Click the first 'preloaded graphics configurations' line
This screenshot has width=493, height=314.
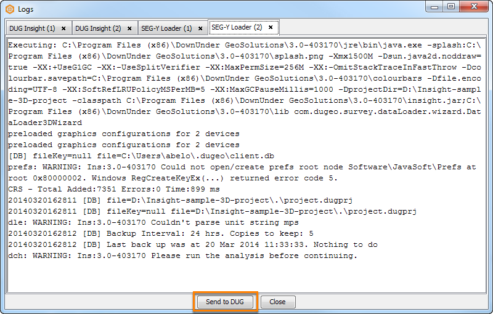124,134
